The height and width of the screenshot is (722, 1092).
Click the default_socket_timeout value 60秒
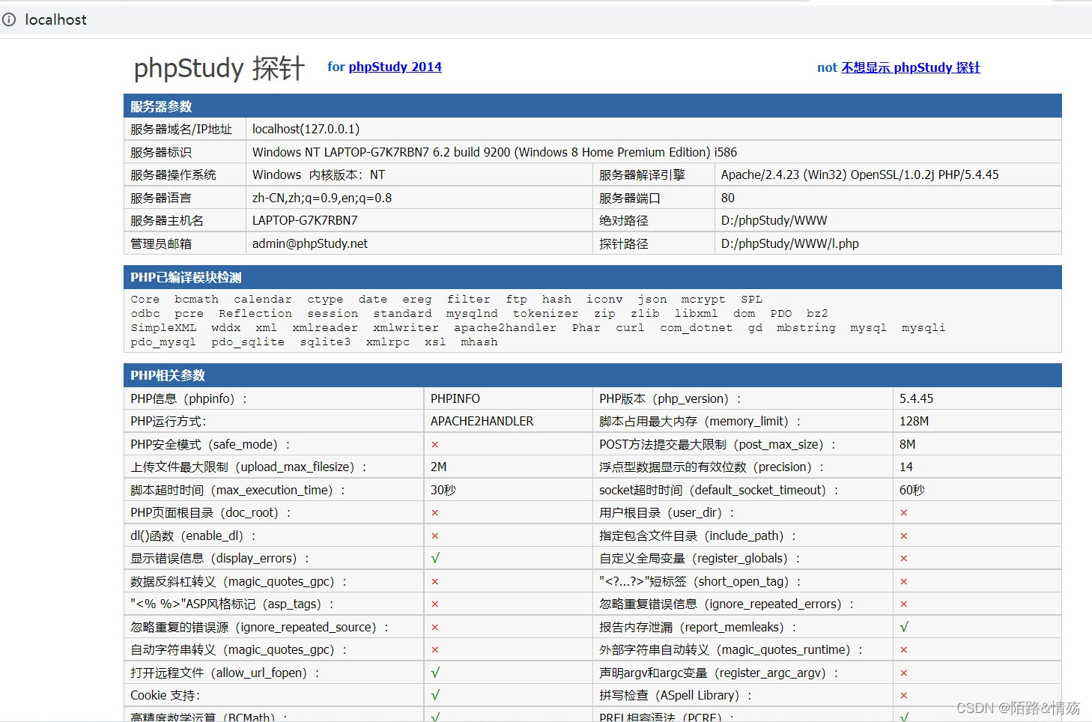coord(911,490)
